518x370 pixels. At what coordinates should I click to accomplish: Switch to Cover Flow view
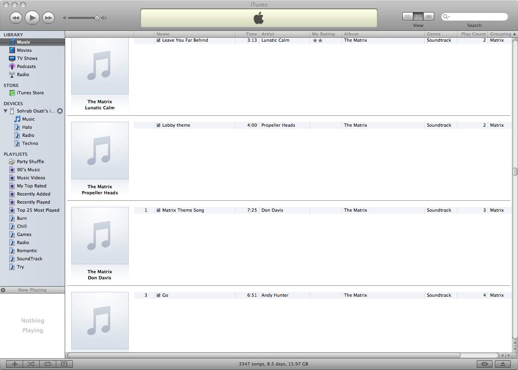pyautogui.click(x=429, y=17)
